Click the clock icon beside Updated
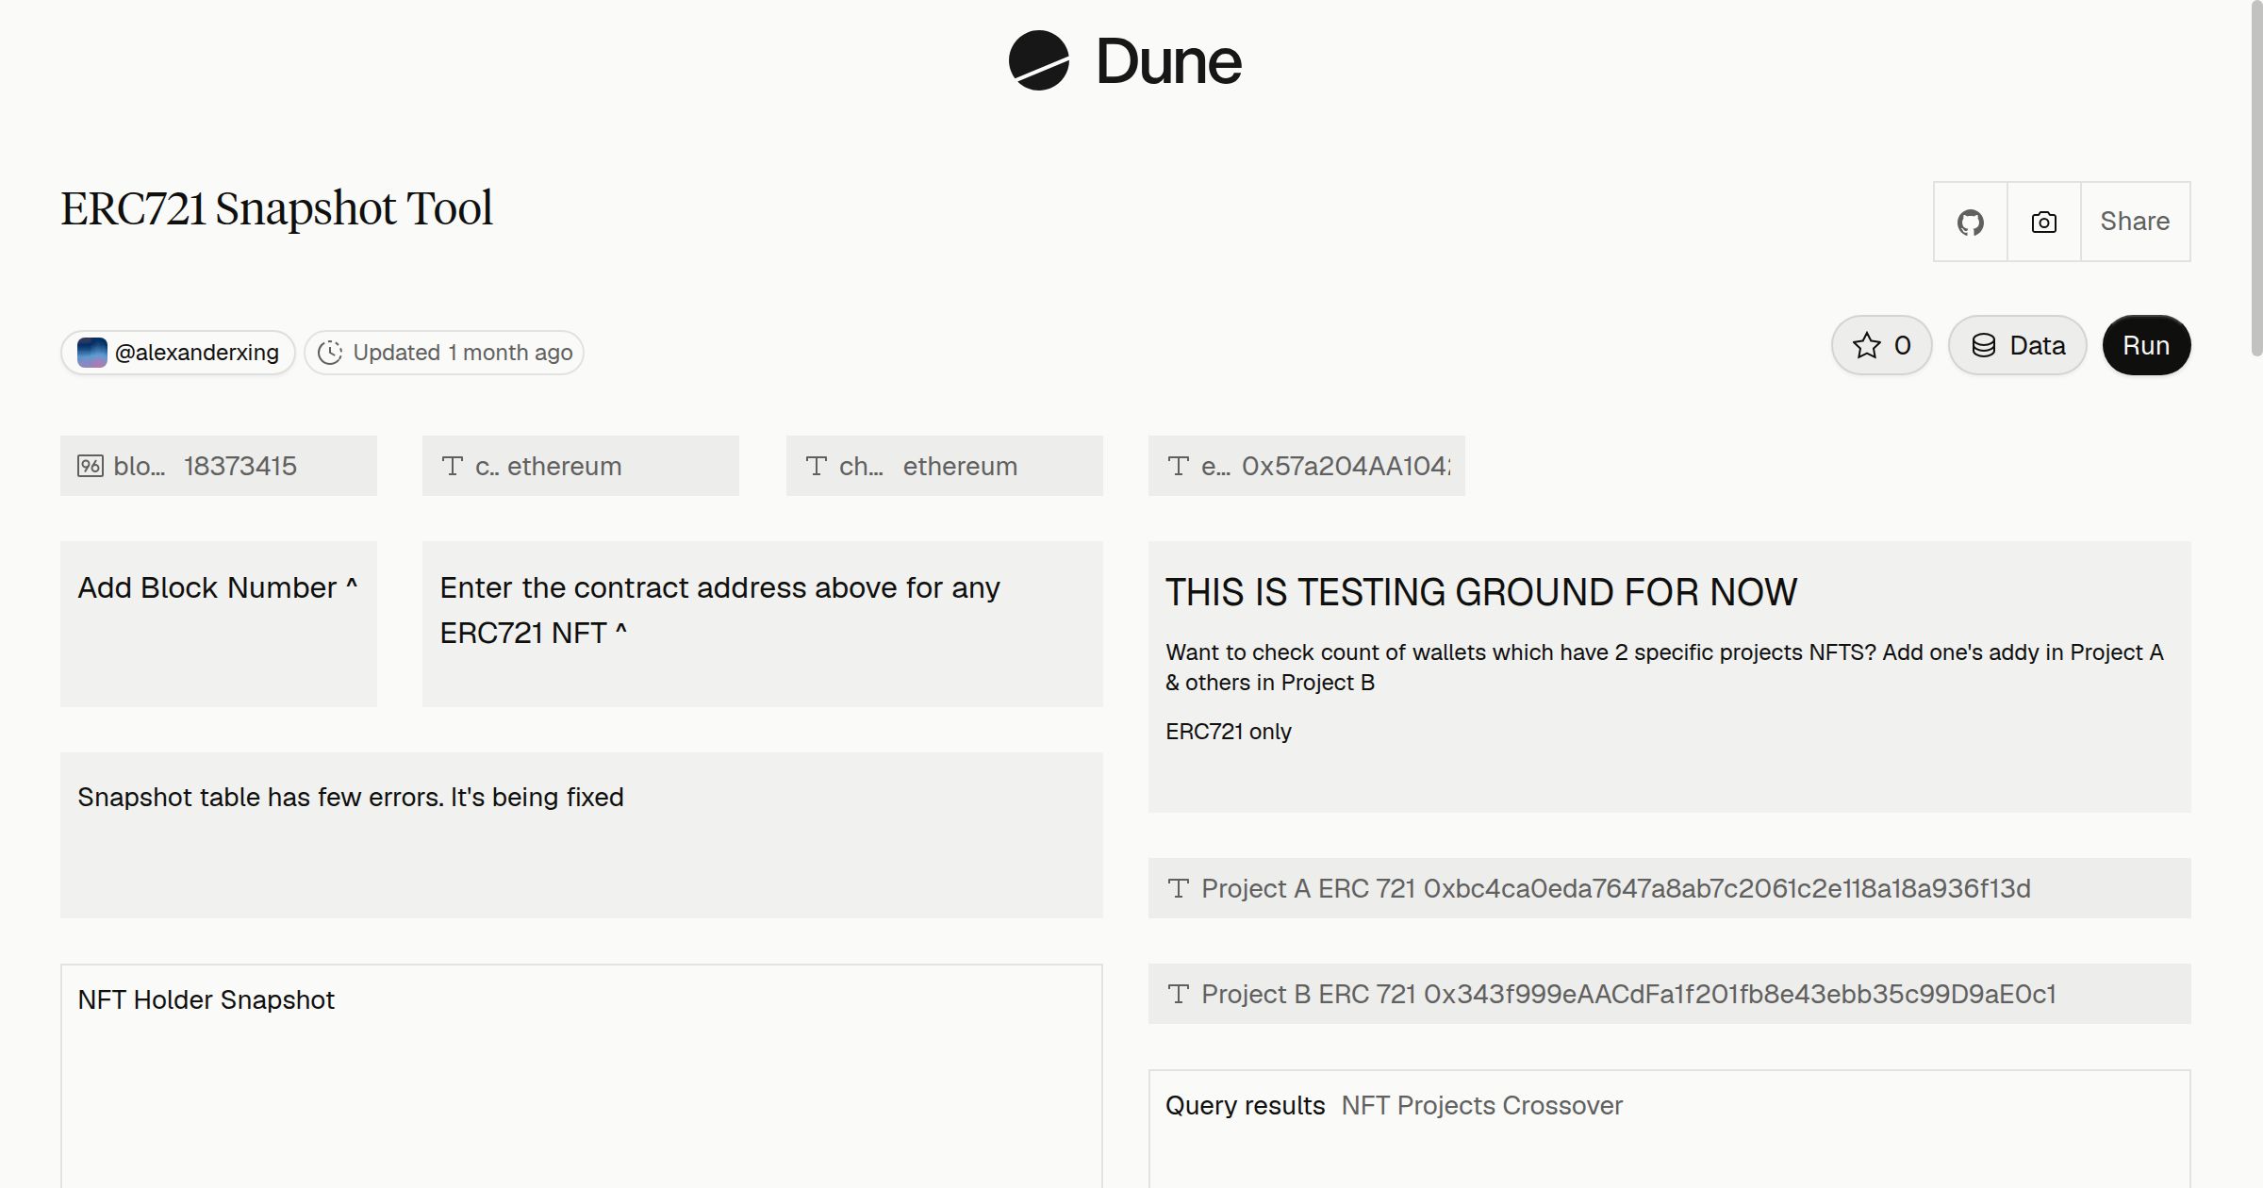The height and width of the screenshot is (1188, 2263). (330, 353)
